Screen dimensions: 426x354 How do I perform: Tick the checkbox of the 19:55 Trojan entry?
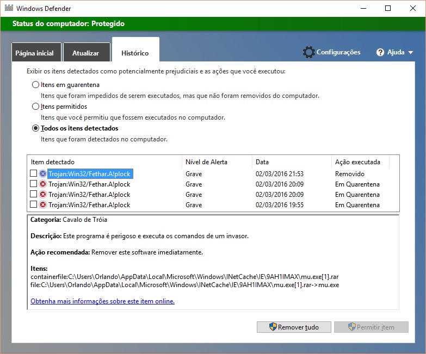pos(34,205)
